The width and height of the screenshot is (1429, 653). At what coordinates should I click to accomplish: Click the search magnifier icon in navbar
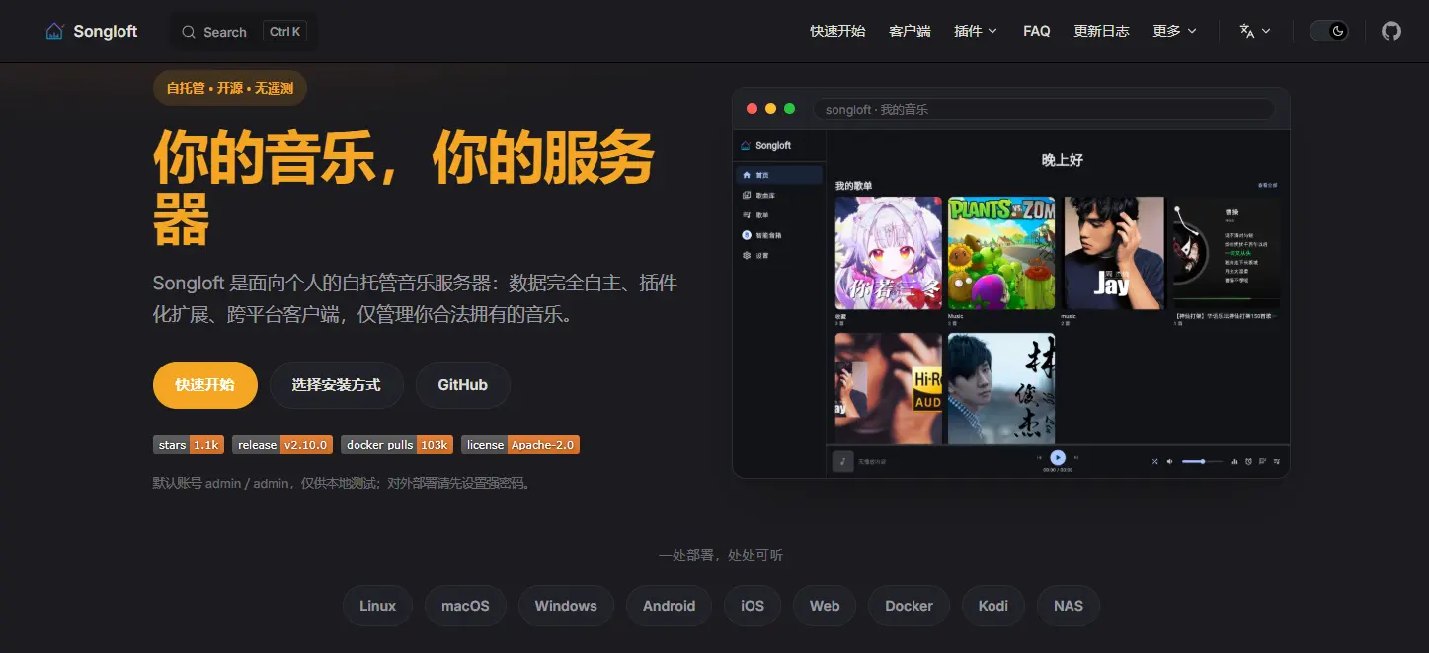189,32
